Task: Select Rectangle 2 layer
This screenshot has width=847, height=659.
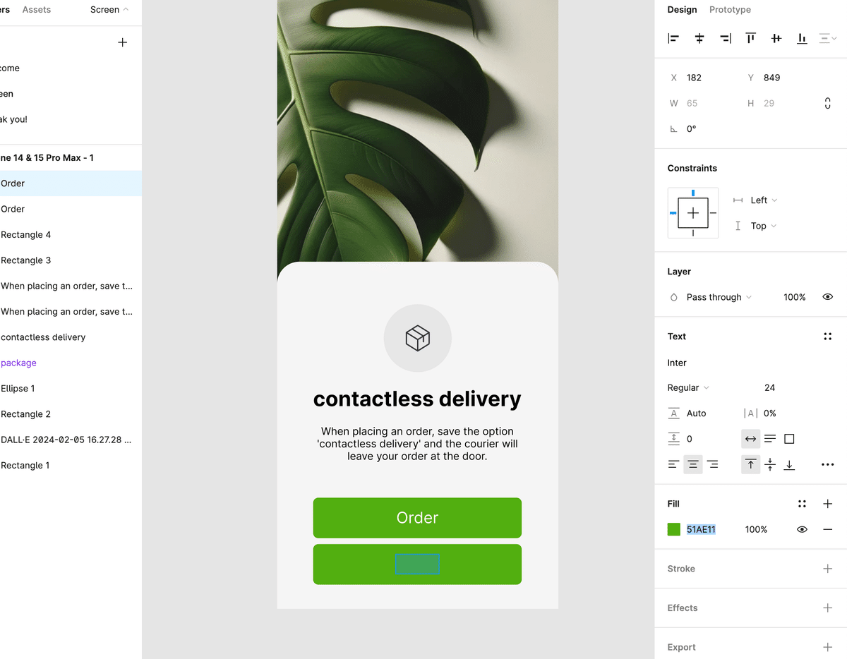Action: click(71, 414)
